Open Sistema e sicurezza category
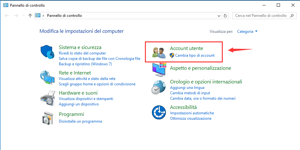Screen dimensions: 300x150 tap(80, 47)
